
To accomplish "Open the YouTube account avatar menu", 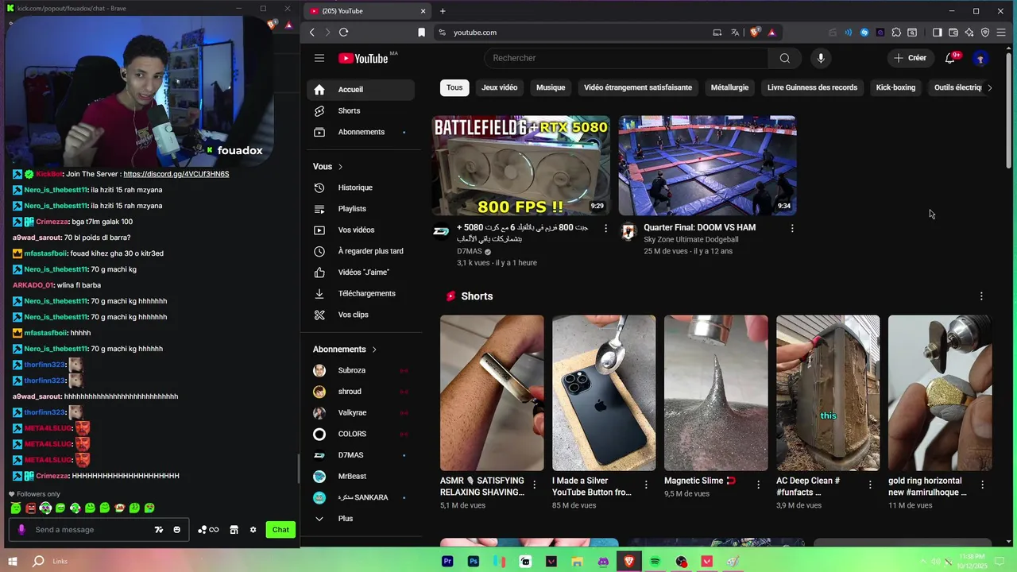I will [x=980, y=58].
